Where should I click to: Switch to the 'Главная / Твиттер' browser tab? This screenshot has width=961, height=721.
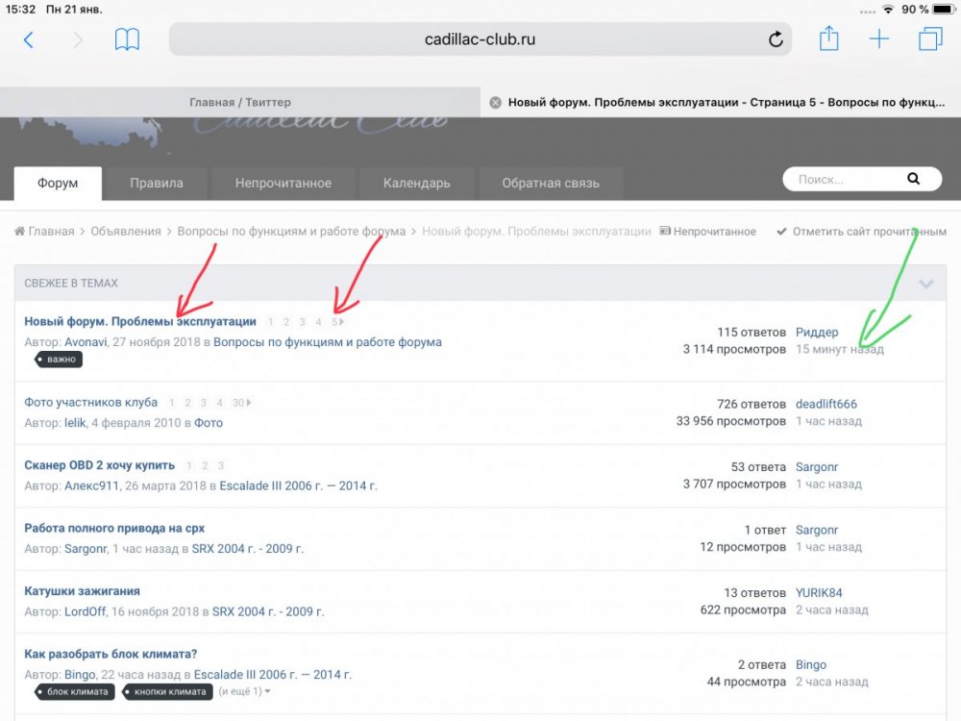239,102
